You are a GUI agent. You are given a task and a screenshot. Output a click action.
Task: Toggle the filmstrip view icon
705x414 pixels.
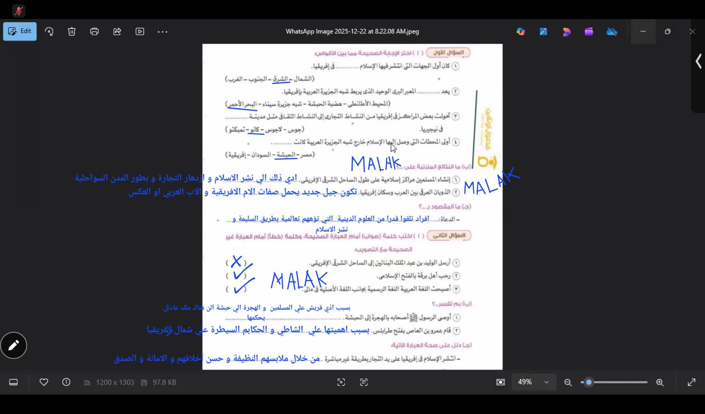(14, 382)
